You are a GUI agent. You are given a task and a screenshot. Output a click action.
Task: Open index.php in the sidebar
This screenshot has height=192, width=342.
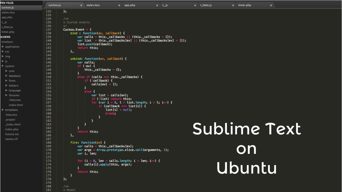click(x=12, y=129)
